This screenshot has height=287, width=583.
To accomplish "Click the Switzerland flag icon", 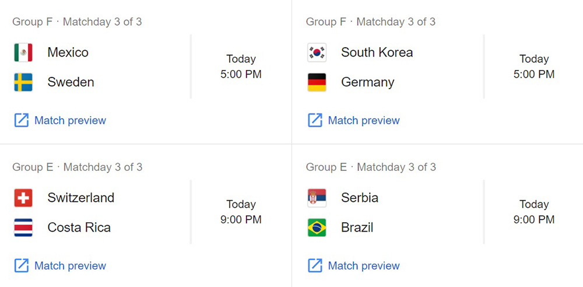I will 23,198.
